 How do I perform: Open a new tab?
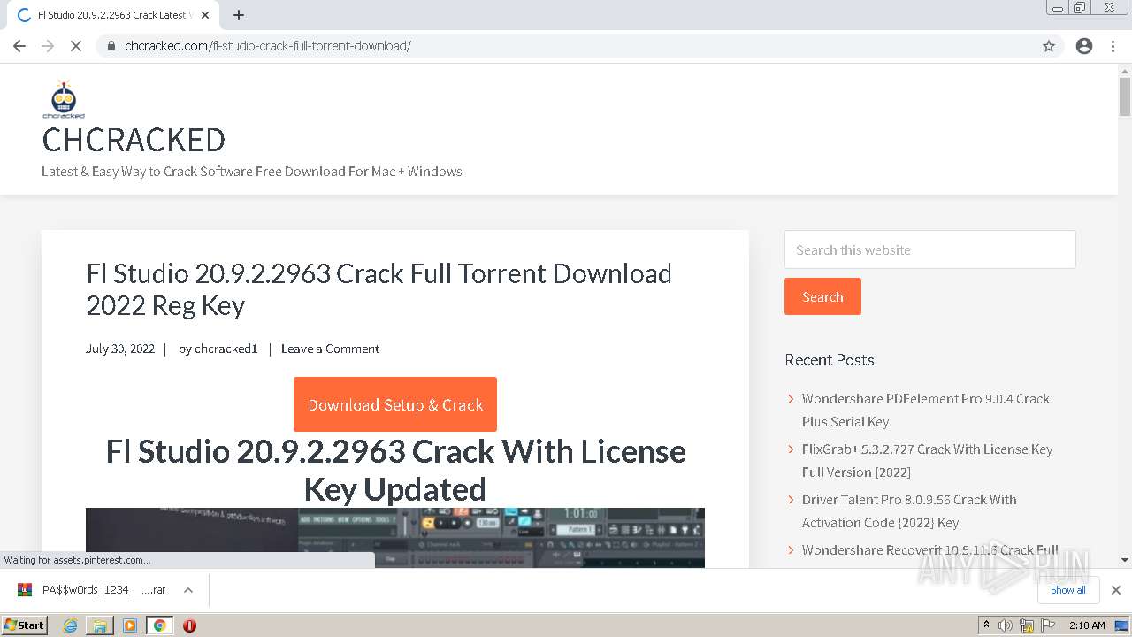[x=239, y=15]
